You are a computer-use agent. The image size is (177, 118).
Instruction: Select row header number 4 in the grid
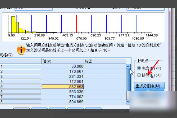click(x=21, y=81)
